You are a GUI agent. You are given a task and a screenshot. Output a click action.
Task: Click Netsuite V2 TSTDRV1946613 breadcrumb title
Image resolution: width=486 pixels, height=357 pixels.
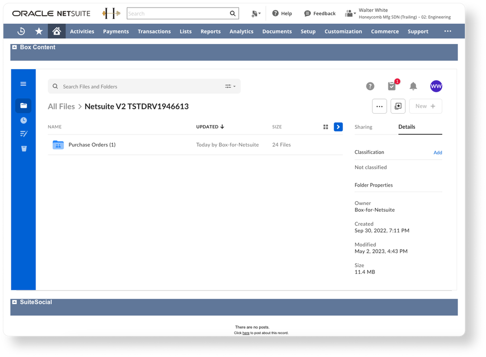137,107
